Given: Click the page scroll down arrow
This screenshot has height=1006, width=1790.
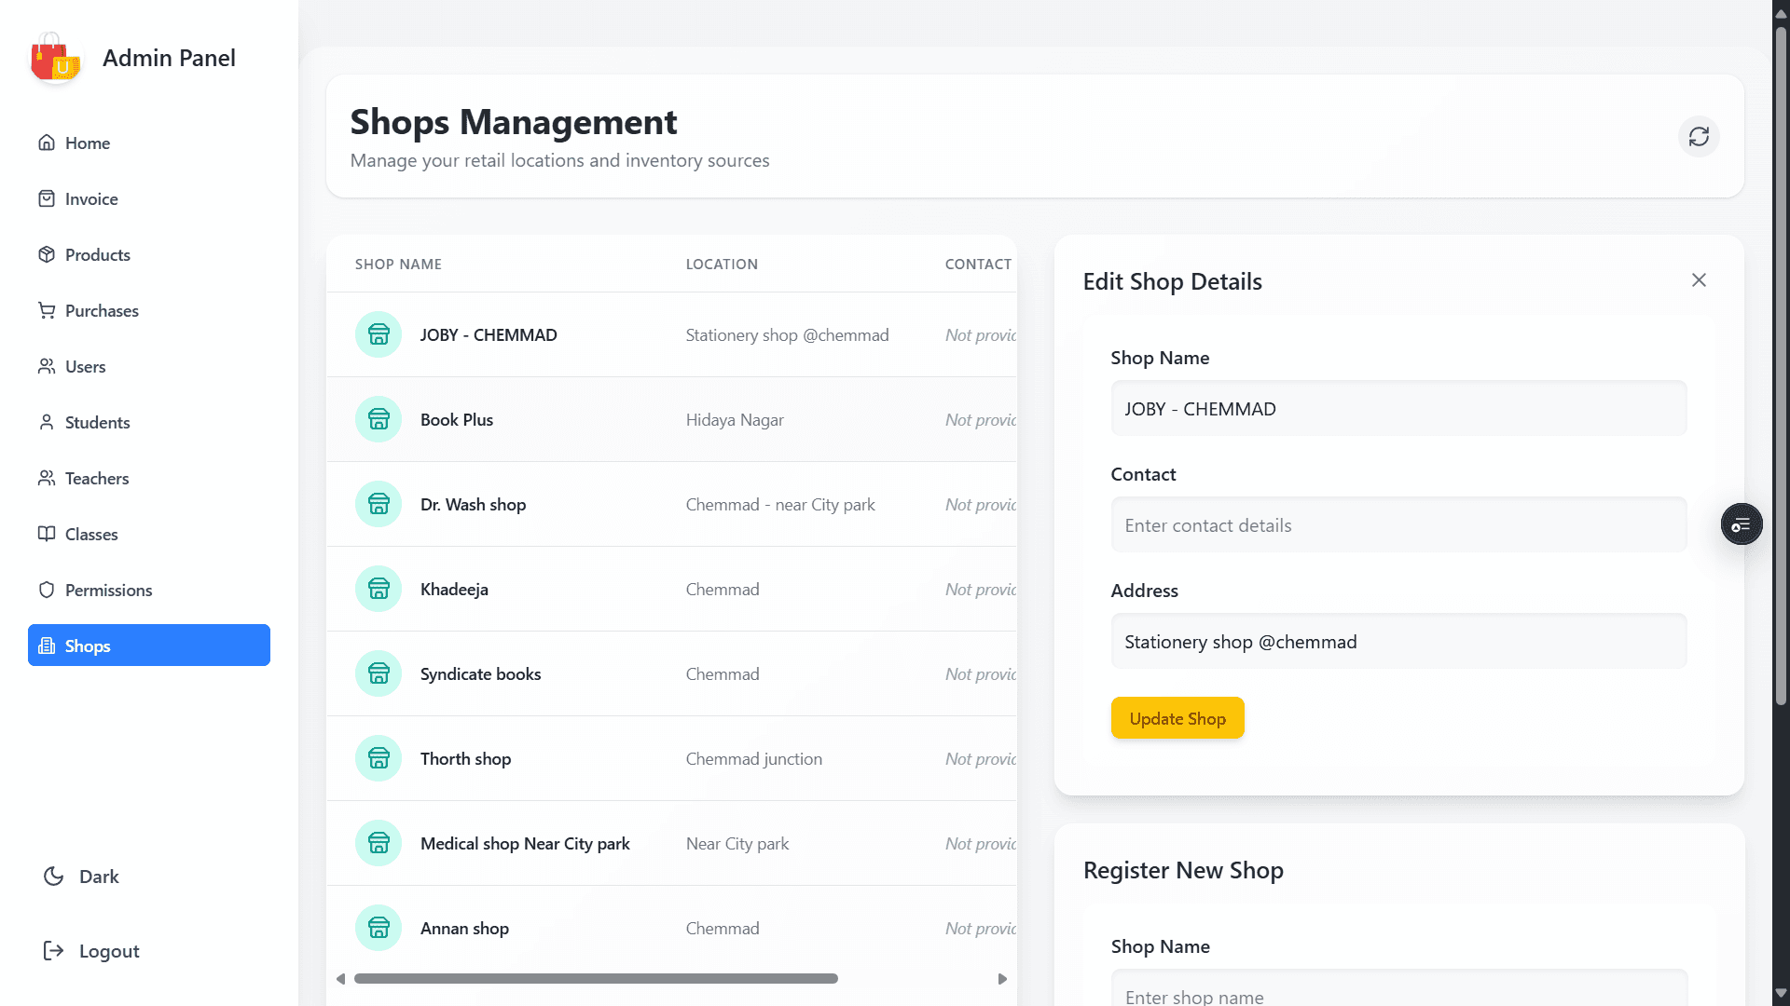Looking at the screenshot, I should (1781, 994).
